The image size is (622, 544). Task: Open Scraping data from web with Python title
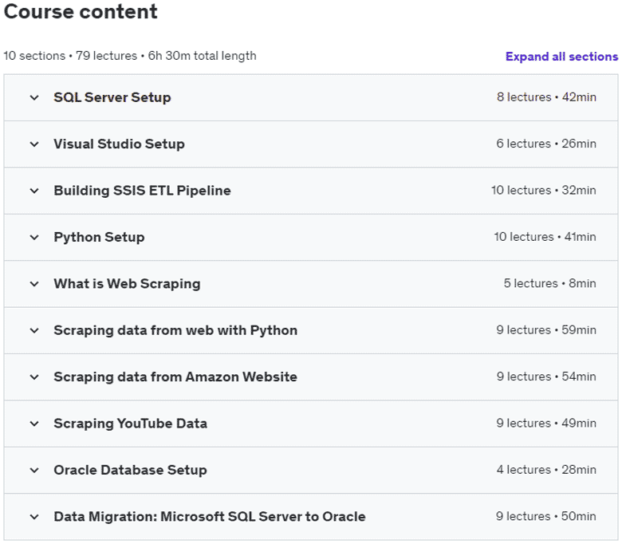(175, 330)
